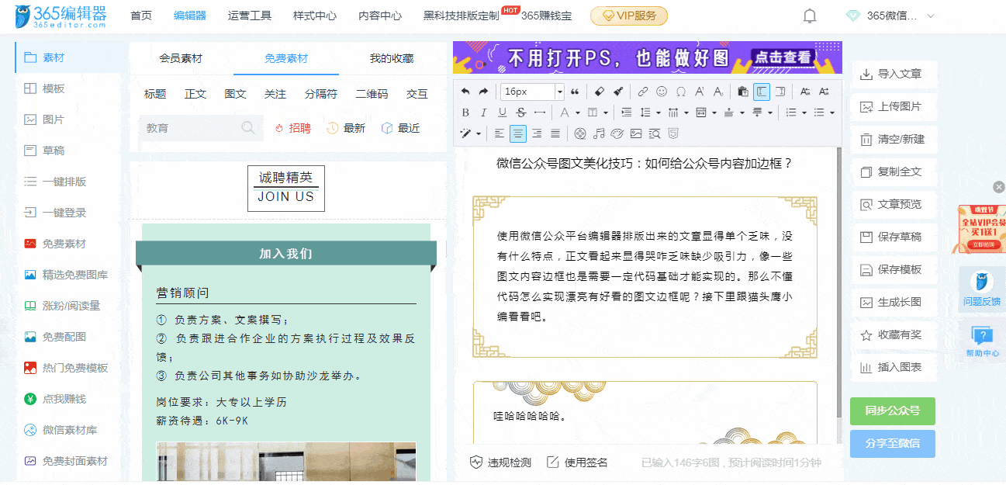Image resolution: width=1006 pixels, height=485 pixels.
Task: Toggle center alignment button
Action: pos(518,133)
